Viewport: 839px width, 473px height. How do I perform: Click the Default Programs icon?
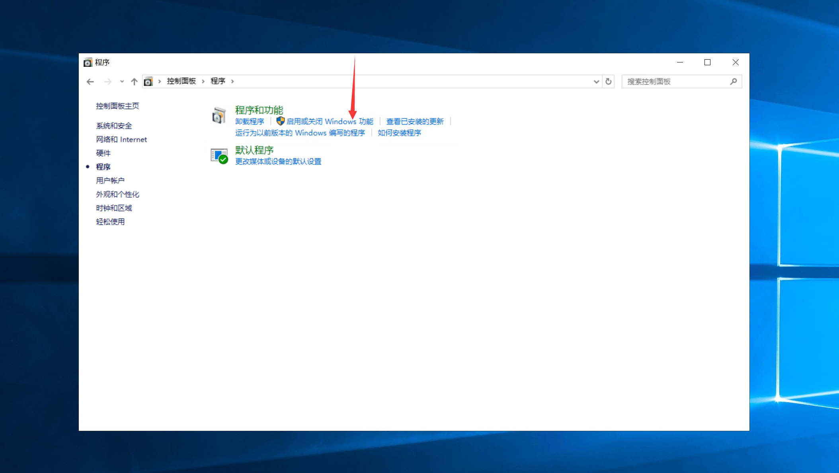click(219, 156)
